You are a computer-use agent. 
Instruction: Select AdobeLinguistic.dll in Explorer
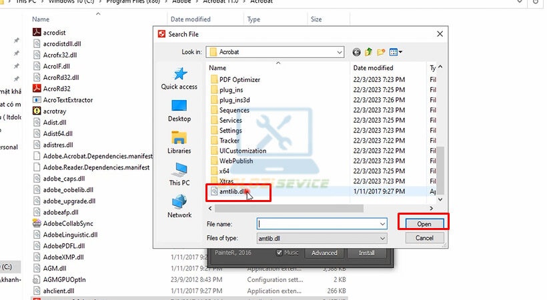click(x=65, y=235)
